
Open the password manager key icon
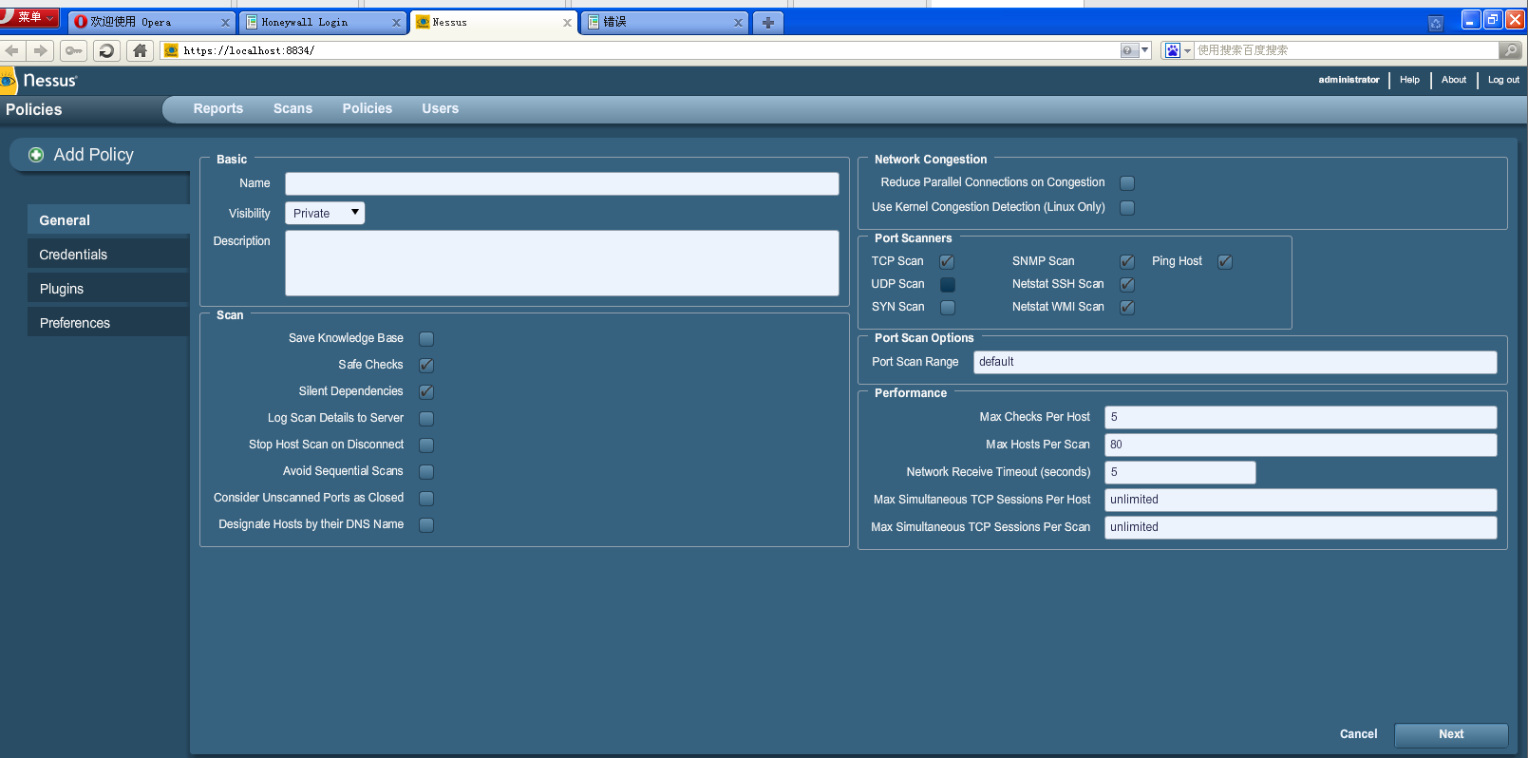tap(74, 50)
